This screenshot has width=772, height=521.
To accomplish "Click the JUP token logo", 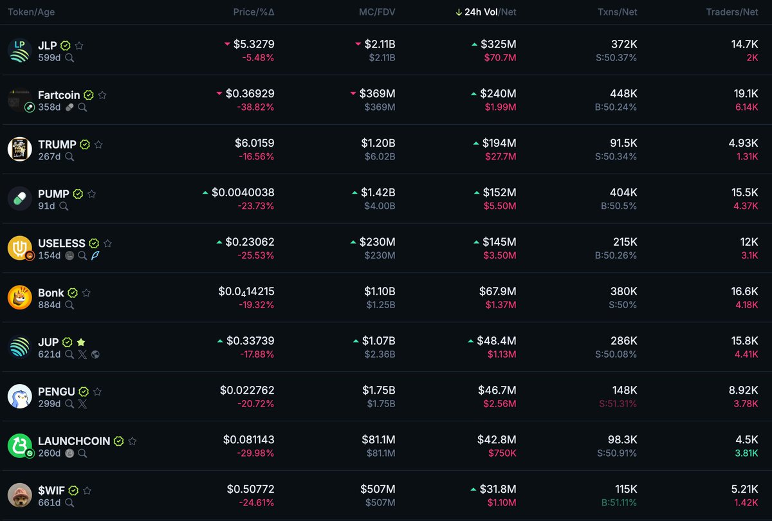I will click(x=19, y=347).
